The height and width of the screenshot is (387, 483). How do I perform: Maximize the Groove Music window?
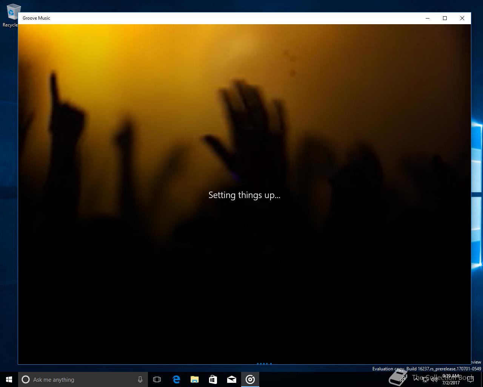coord(445,18)
